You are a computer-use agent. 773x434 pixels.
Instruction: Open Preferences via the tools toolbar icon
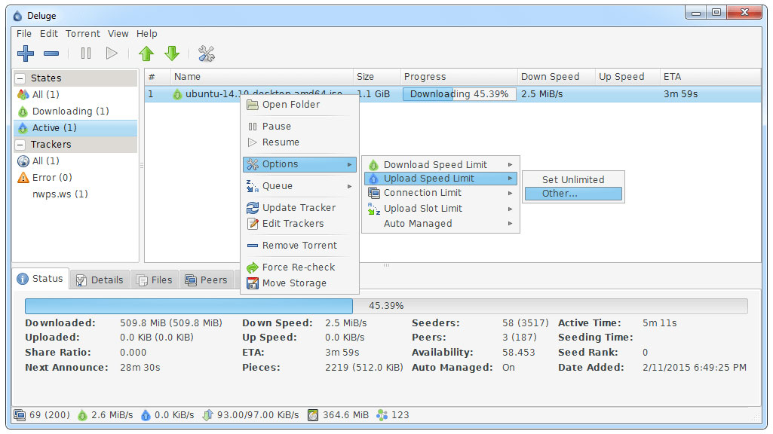(x=207, y=53)
